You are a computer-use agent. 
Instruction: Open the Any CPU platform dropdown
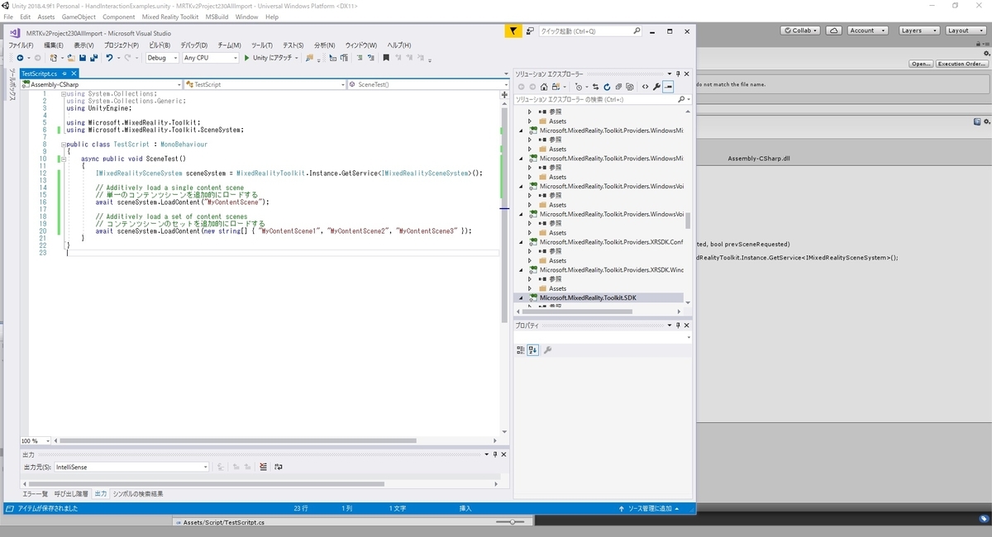tap(210, 58)
